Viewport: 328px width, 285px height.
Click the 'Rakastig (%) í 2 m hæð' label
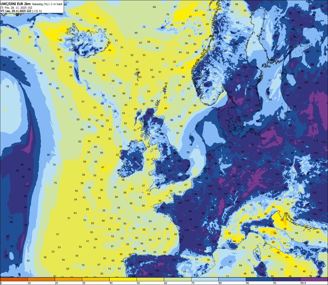coord(47,4)
